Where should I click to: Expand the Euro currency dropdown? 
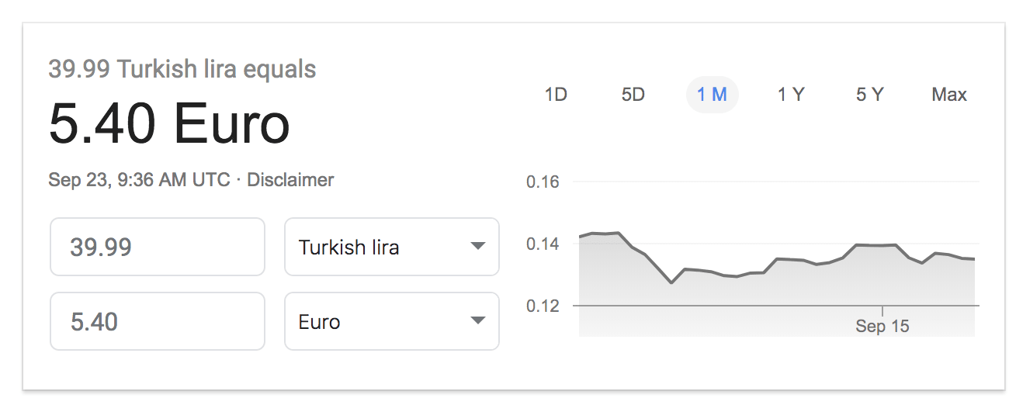click(391, 321)
